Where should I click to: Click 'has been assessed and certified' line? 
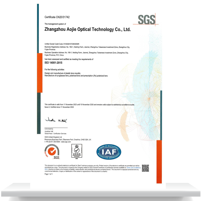(69, 59)
